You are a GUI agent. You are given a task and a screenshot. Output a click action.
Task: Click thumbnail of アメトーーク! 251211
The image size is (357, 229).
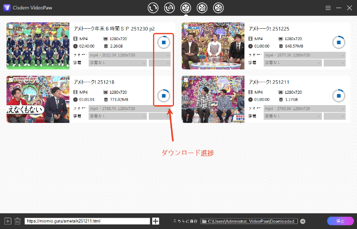click(x=213, y=99)
